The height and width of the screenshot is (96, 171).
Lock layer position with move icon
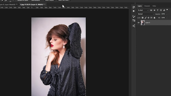tap(148, 18)
